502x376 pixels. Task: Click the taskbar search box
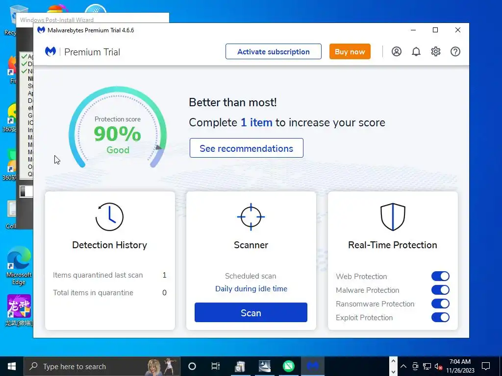point(102,366)
